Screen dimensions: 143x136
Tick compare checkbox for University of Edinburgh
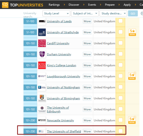121,109
